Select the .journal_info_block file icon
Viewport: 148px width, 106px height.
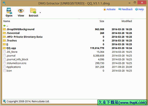pos(4,59)
